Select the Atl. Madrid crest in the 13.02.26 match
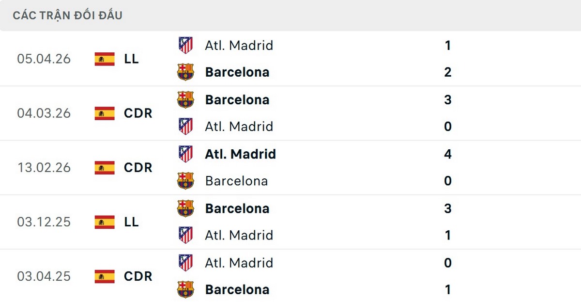 pos(185,154)
